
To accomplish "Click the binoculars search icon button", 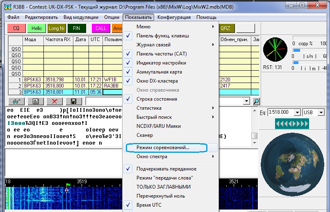I will (16, 101).
